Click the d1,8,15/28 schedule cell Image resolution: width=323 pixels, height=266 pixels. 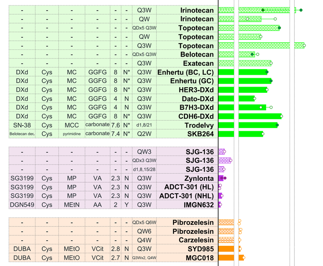tap(144, 170)
